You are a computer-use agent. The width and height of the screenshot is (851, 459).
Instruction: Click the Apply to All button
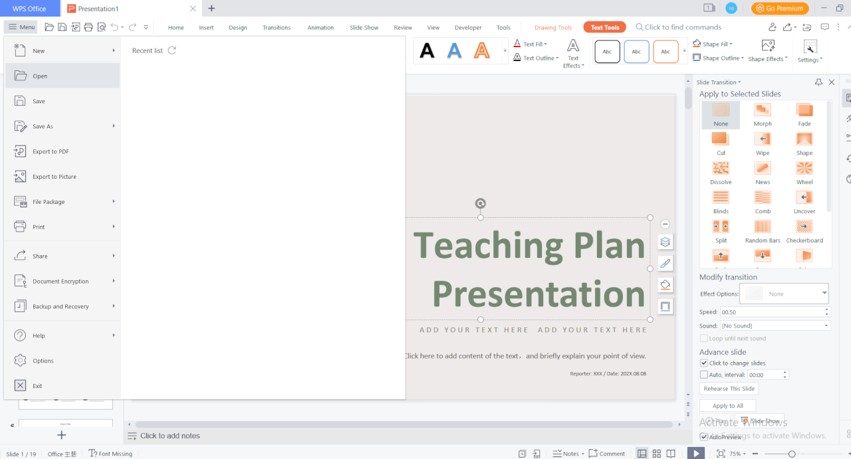click(x=727, y=406)
